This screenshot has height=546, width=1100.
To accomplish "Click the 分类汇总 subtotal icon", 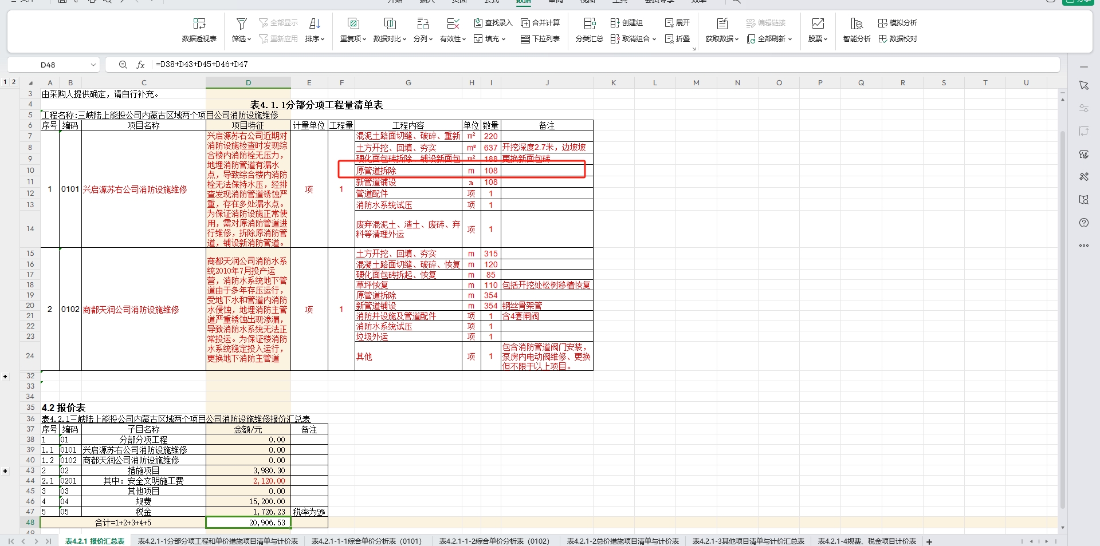I will point(590,23).
